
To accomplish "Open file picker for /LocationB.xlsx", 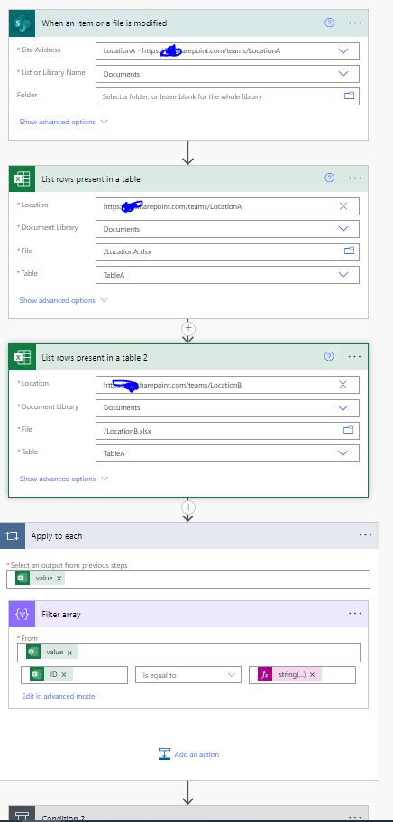I will 349,430.
